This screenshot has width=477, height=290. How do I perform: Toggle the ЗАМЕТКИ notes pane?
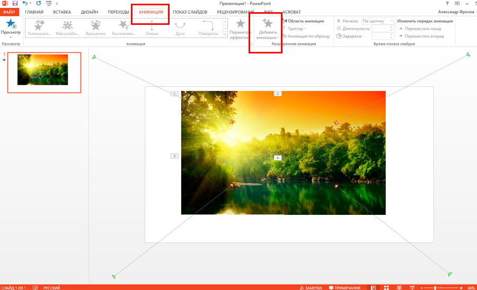(x=311, y=287)
